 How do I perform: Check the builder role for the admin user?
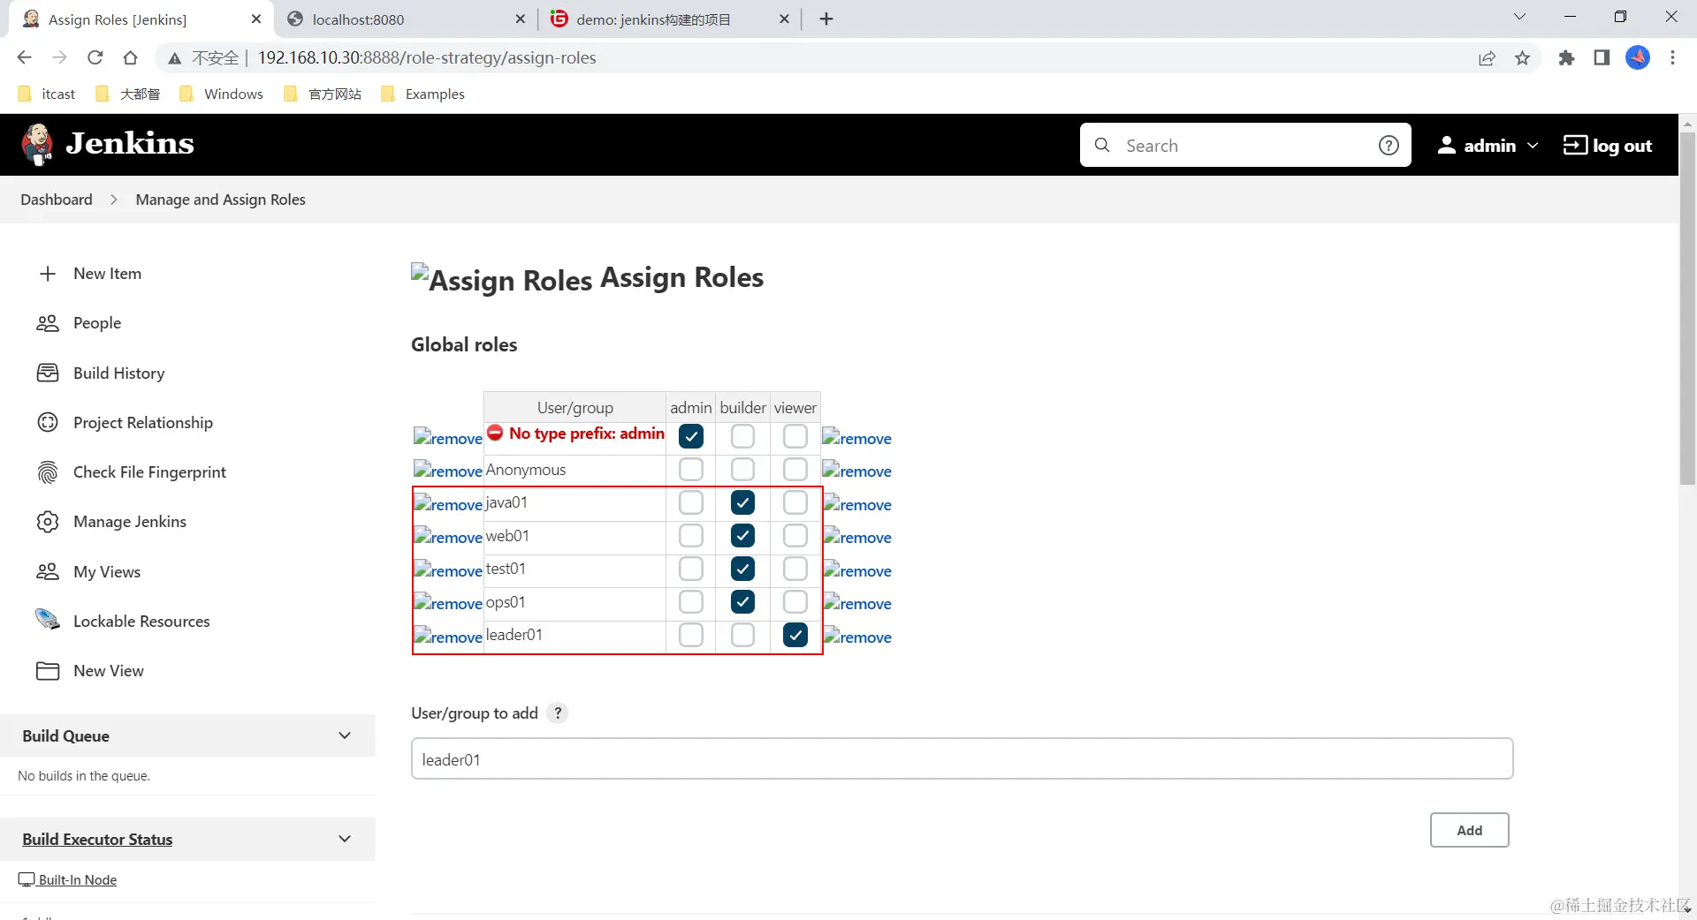pos(743,436)
